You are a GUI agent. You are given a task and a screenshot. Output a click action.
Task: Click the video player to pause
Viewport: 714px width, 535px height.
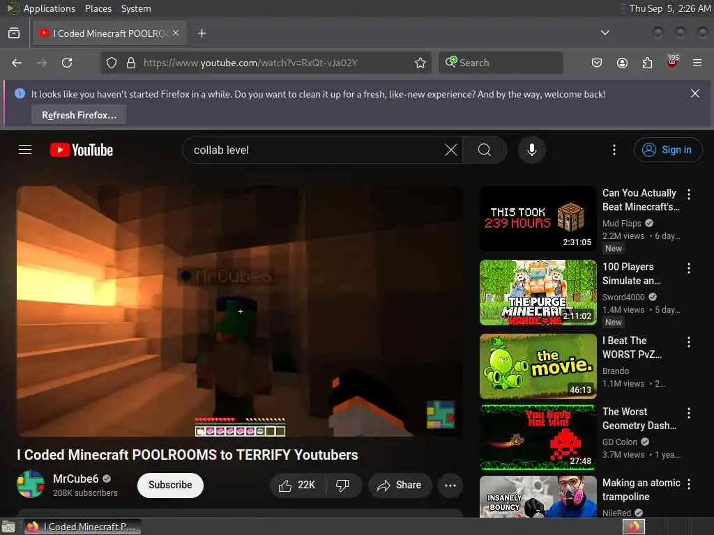pos(240,311)
